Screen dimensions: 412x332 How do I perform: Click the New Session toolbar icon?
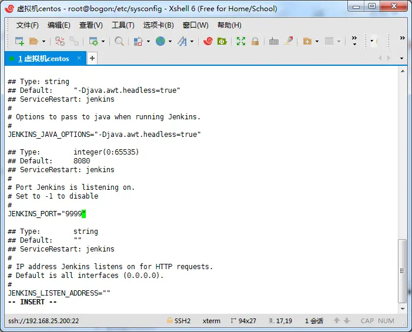click(x=20, y=41)
